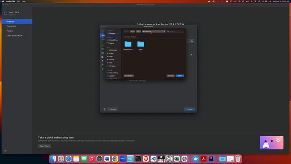The width and height of the screenshot is (291, 164).
Task: Open Safari from the Dock
Action: pyautogui.click(x=69, y=159)
